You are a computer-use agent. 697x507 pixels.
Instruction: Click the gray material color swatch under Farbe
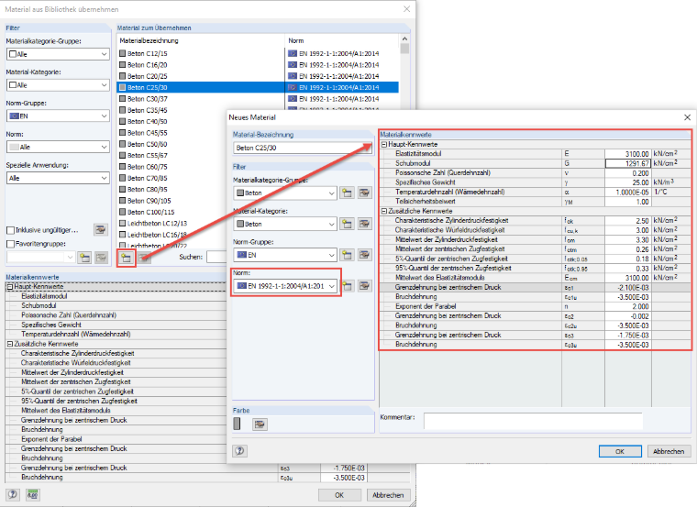point(237,424)
